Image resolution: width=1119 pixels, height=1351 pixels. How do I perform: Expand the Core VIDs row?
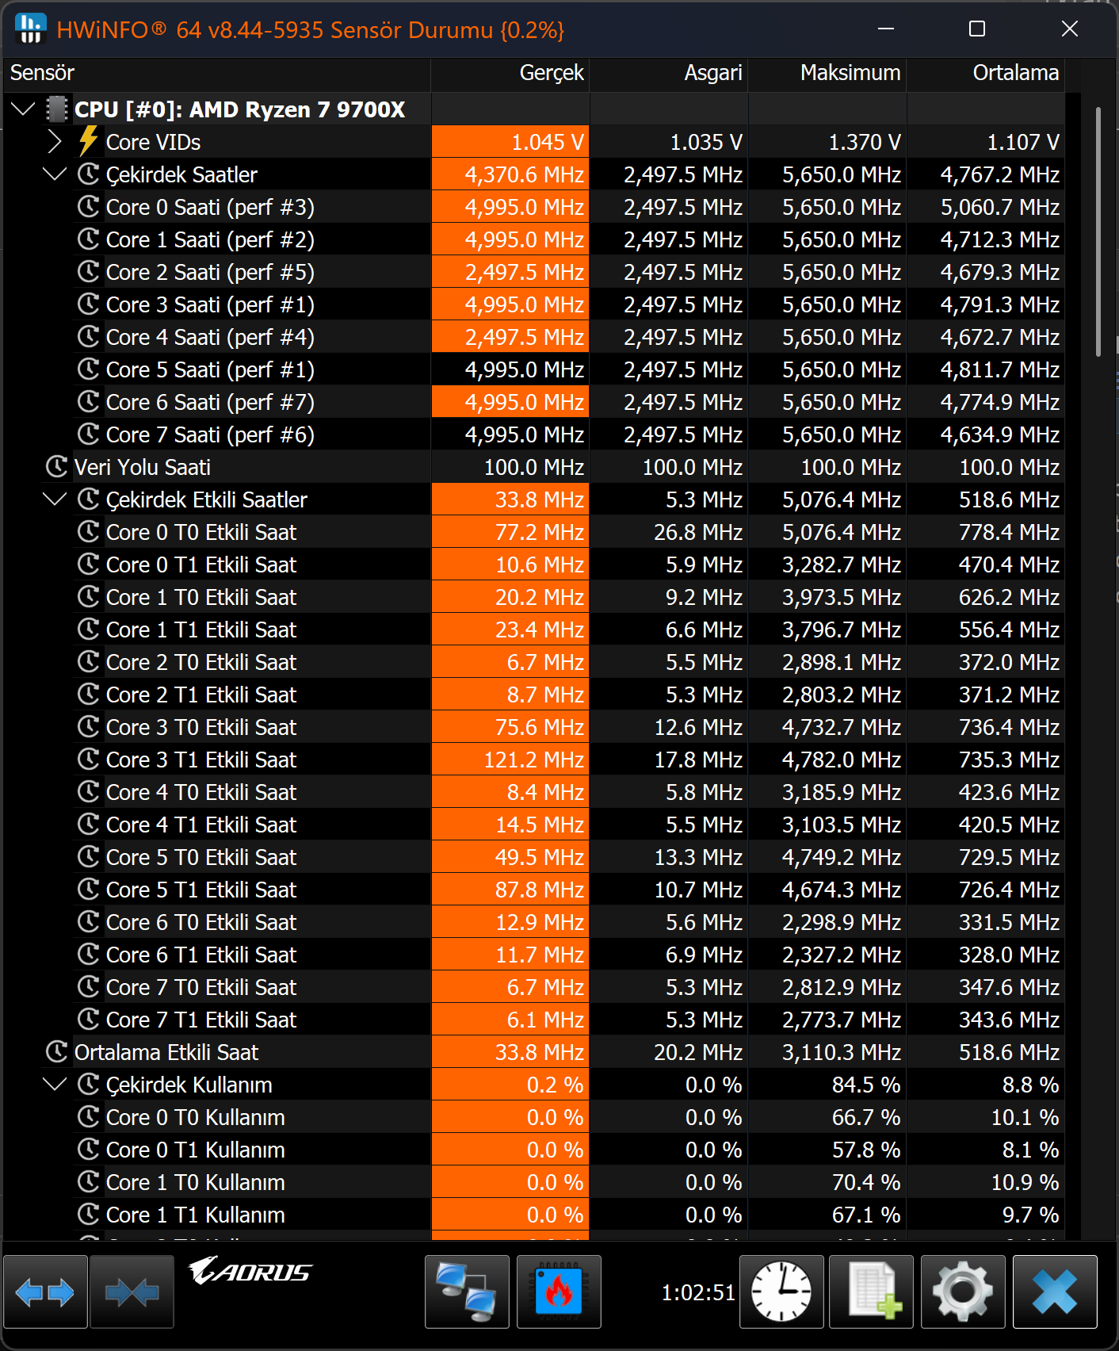pyautogui.click(x=54, y=142)
